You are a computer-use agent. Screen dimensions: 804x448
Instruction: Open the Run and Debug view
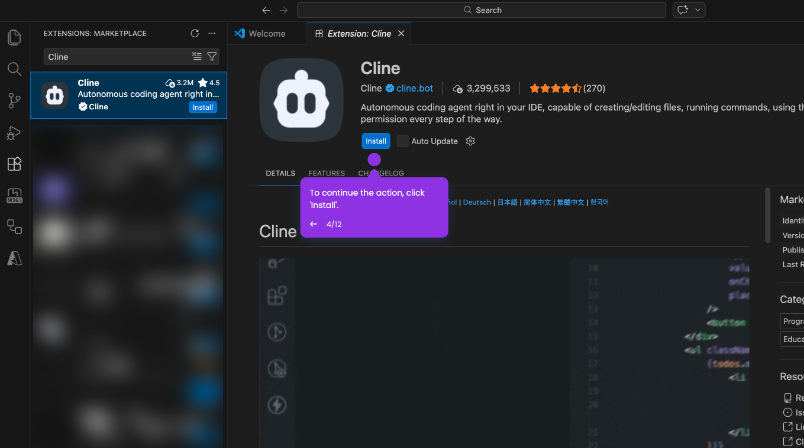14,133
